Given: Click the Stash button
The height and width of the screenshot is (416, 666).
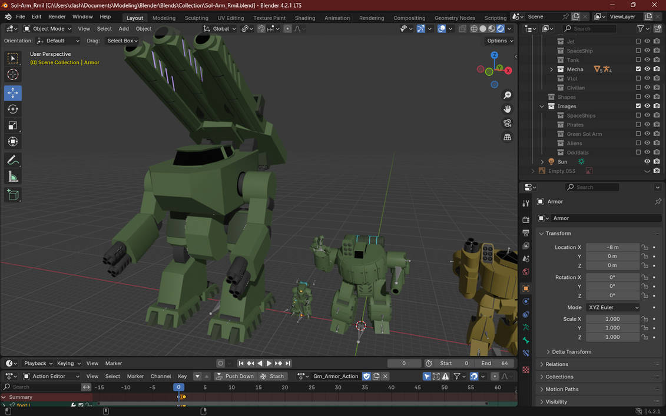Looking at the screenshot, I should pos(273,376).
